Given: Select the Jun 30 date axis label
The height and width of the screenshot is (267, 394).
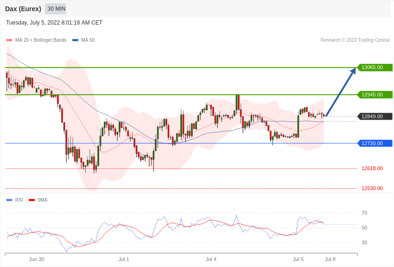Looking at the screenshot, I should 37,259.
